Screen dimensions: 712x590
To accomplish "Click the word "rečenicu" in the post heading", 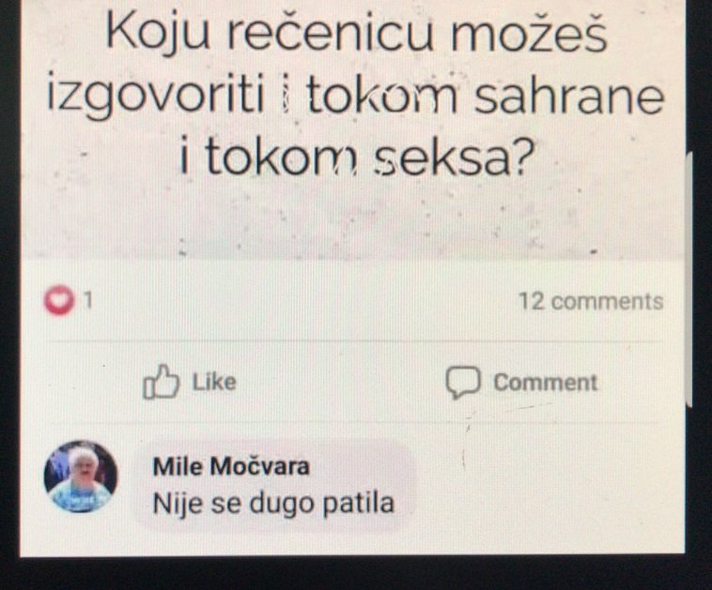I will pos(331,34).
